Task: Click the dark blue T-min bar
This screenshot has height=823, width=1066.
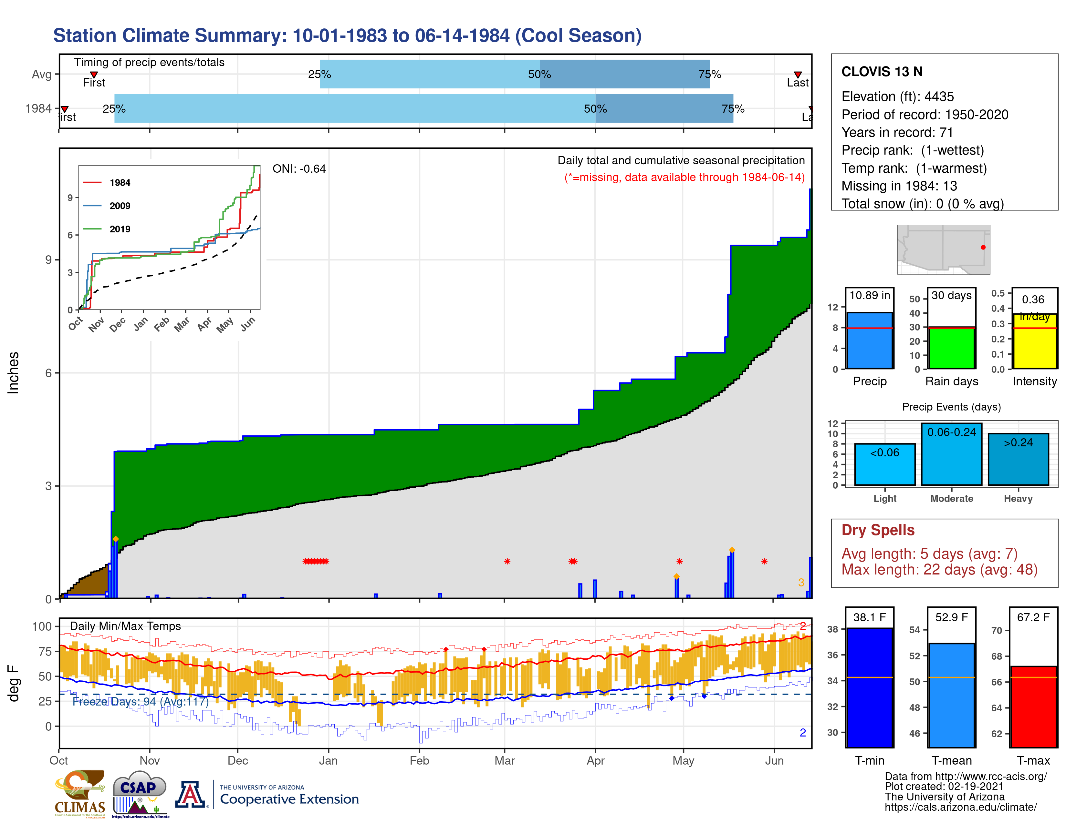Action: pos(869,687)
